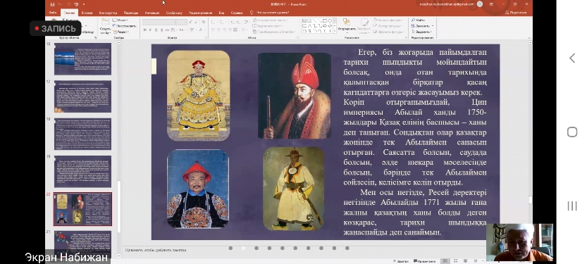The image size is (587, 264).
Task: Switch to the Вставка ribbon tab
Action: pos(87,13)
